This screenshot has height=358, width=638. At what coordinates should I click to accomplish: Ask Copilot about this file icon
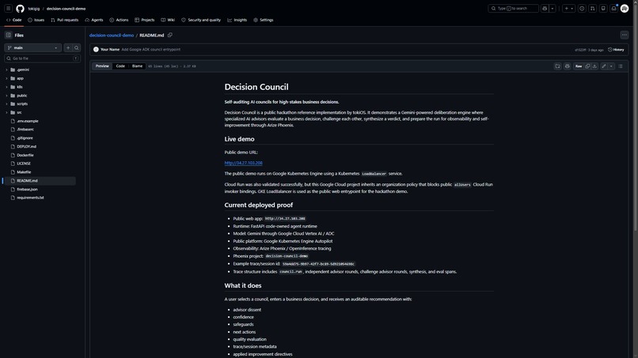(568, 66)
